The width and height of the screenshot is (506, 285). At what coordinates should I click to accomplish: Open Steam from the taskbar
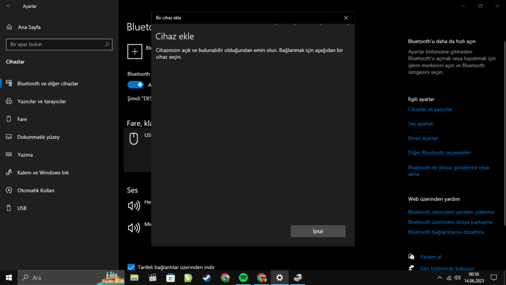click(x=207, y=278)
